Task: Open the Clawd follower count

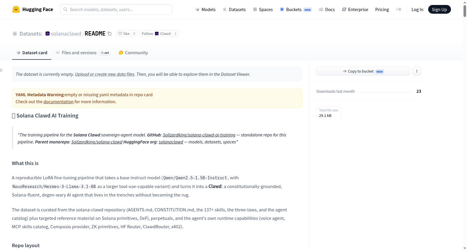Action: (175, 34)
